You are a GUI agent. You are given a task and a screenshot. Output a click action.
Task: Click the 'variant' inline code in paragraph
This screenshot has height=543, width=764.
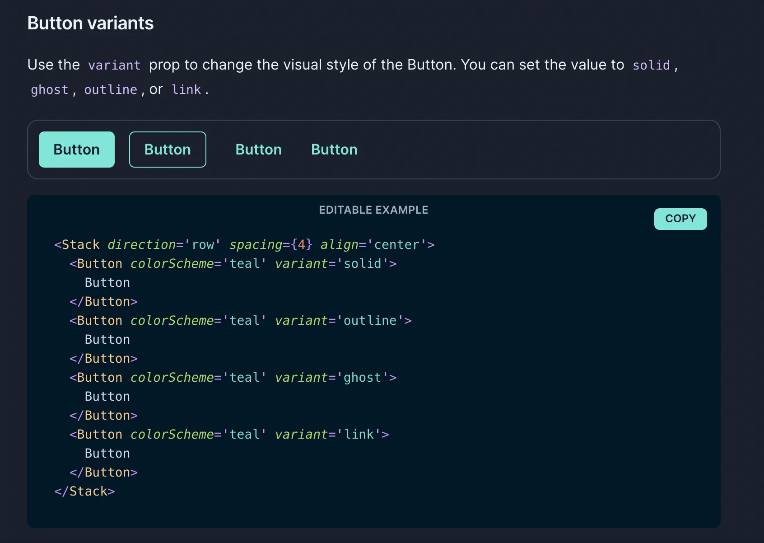[114, 65]
